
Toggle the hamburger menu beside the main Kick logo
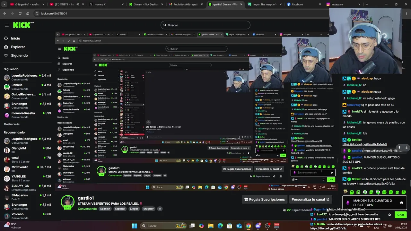coord(7,25)
